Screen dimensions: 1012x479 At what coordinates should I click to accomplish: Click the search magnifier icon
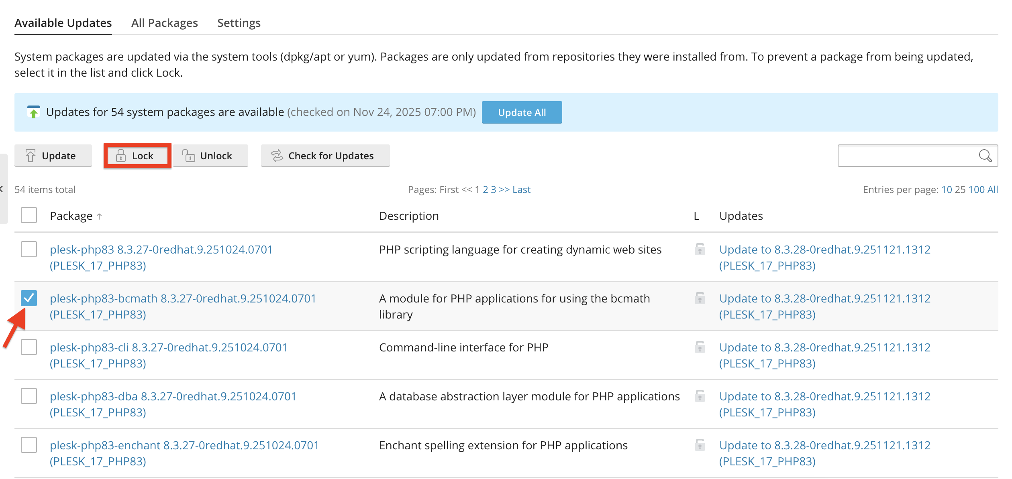[x=985, y=156]
